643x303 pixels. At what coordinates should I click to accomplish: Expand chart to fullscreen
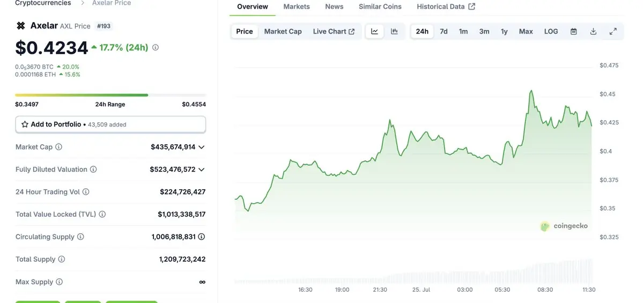[613, 32]
